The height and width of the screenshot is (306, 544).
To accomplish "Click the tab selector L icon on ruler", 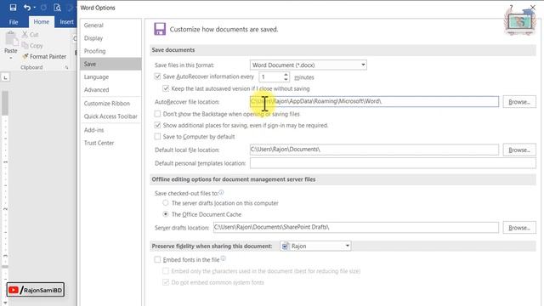I will coord(6,77).
